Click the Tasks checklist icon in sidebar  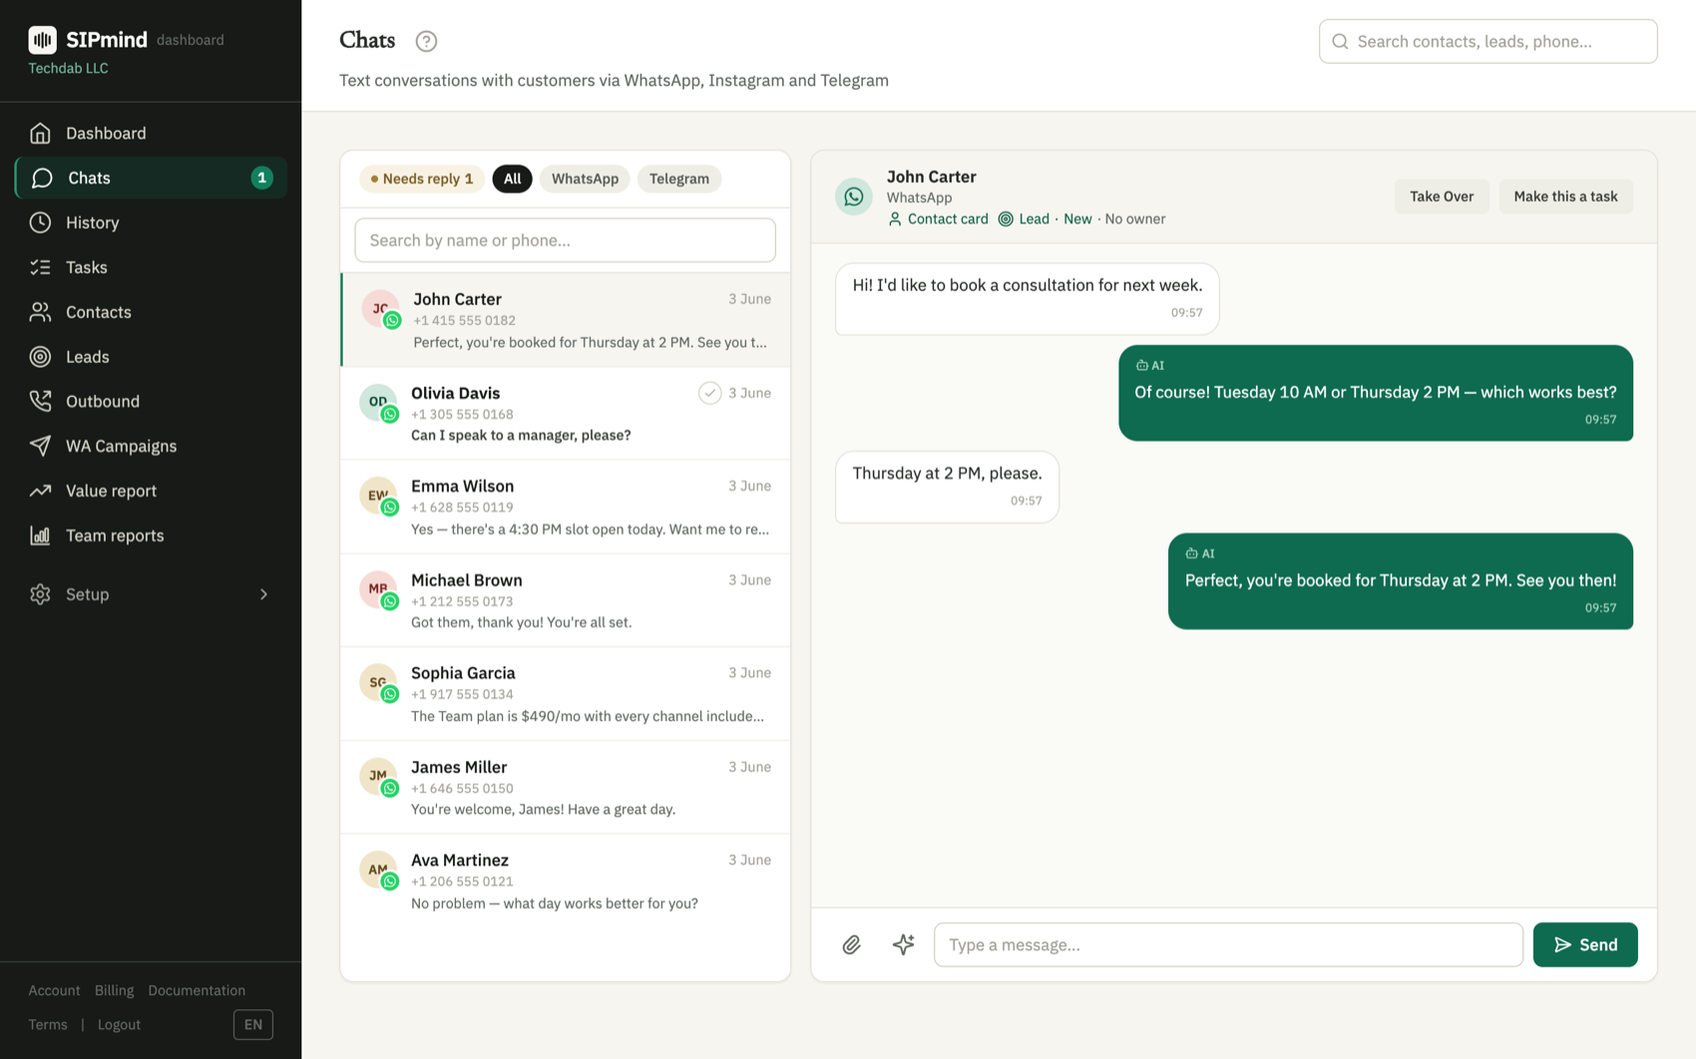[x=40, y=267]
